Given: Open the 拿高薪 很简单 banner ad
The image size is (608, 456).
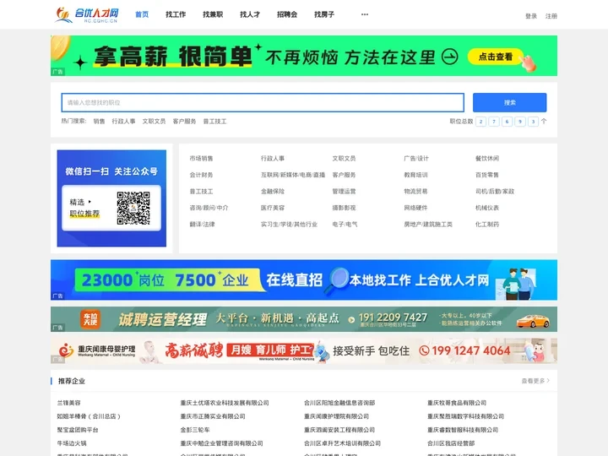Looking at the screenshot, I should tap(304, 56).
